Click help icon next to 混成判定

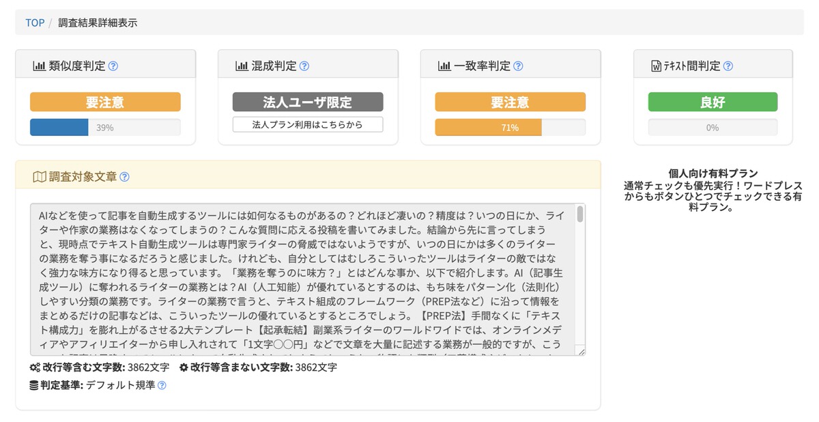(304, 66)
